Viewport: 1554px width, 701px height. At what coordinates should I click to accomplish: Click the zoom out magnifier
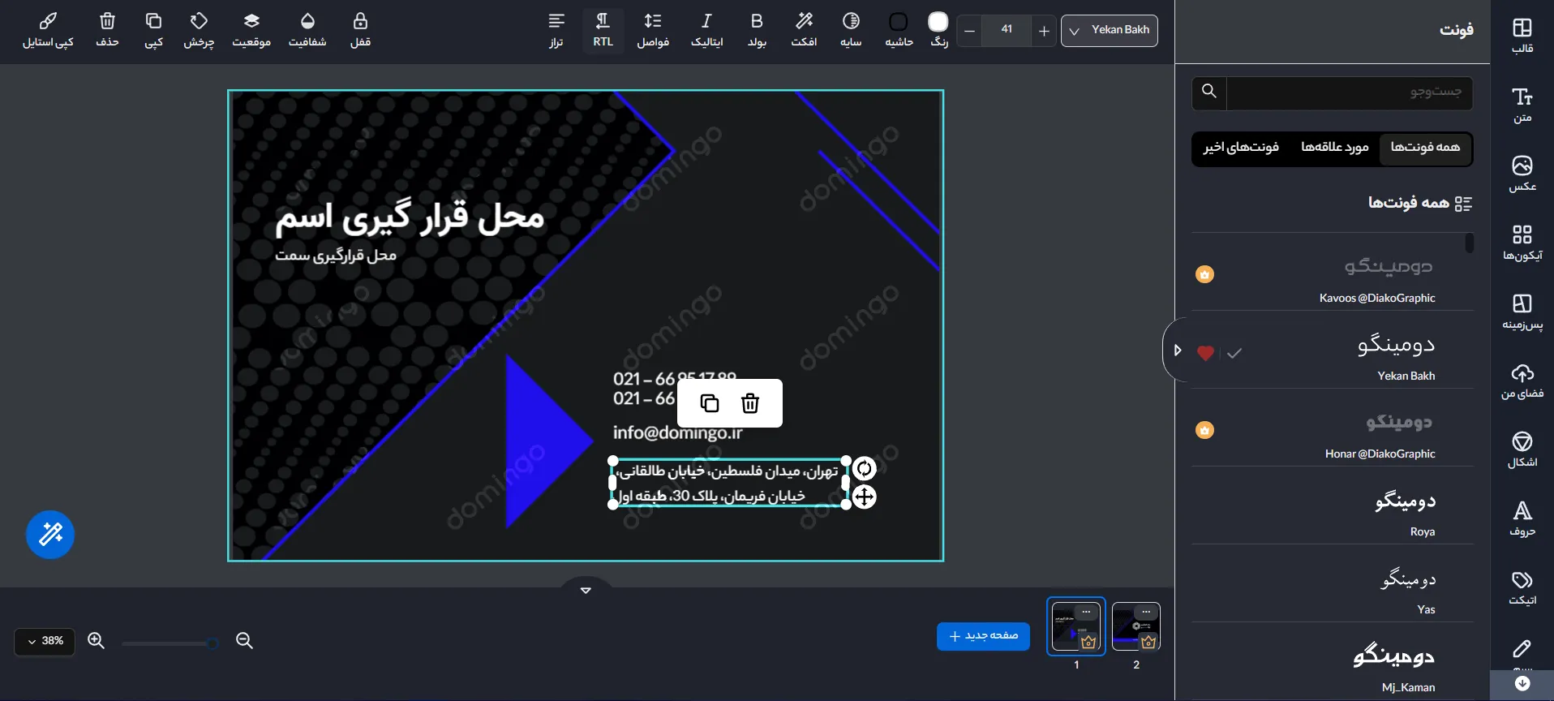pyautogui.click(x=244, y=641)
